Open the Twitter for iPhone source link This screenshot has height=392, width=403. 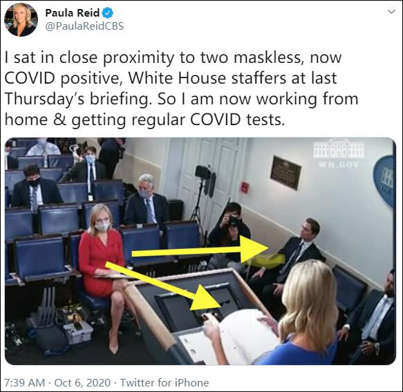pyautogui.click(x=165, y=382)
